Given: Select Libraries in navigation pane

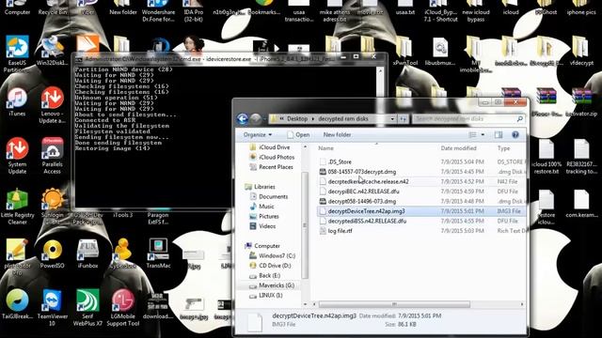Looking at the screenshot, I should (x=260, y=187).
